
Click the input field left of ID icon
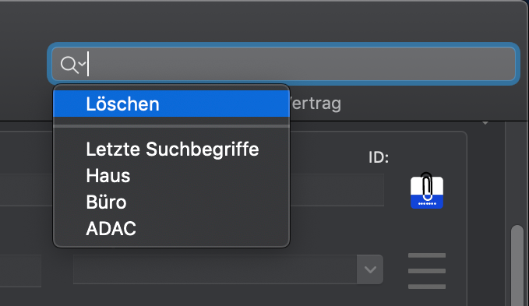click(337, 190)
